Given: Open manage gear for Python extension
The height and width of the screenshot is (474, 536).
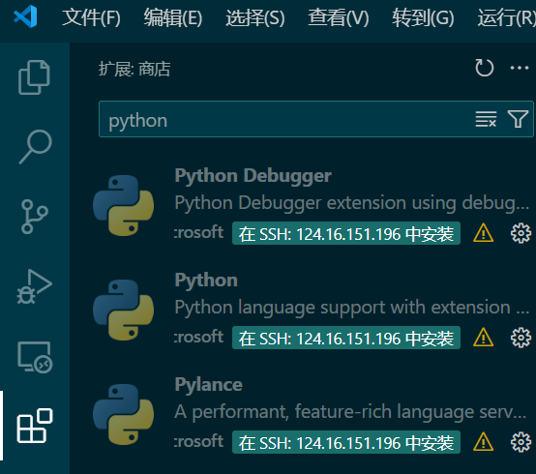Looking at the screenshot, I should [521, 338].
